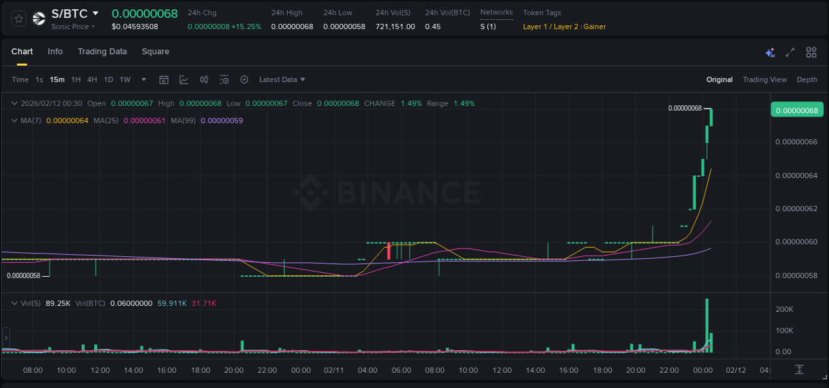Click the 02/11 timeline date marker
Image resolution: width=829 pixels, height=388 pixels.
(x=334, y=371)
